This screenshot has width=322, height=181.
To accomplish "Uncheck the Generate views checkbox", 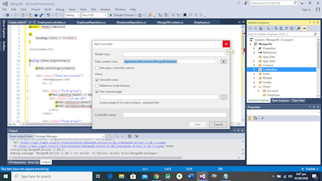I will click(97, 80).
